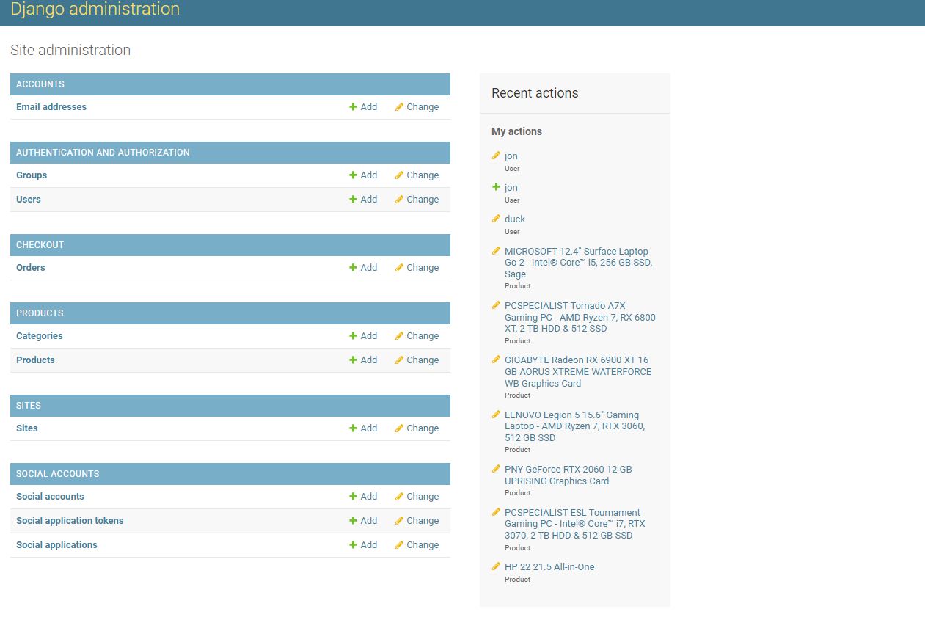Open the Accounts section header
Viewport: 925px width, 620px height.
40,84
